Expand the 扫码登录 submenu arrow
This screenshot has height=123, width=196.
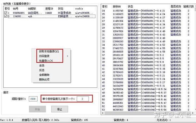[68, 56]
